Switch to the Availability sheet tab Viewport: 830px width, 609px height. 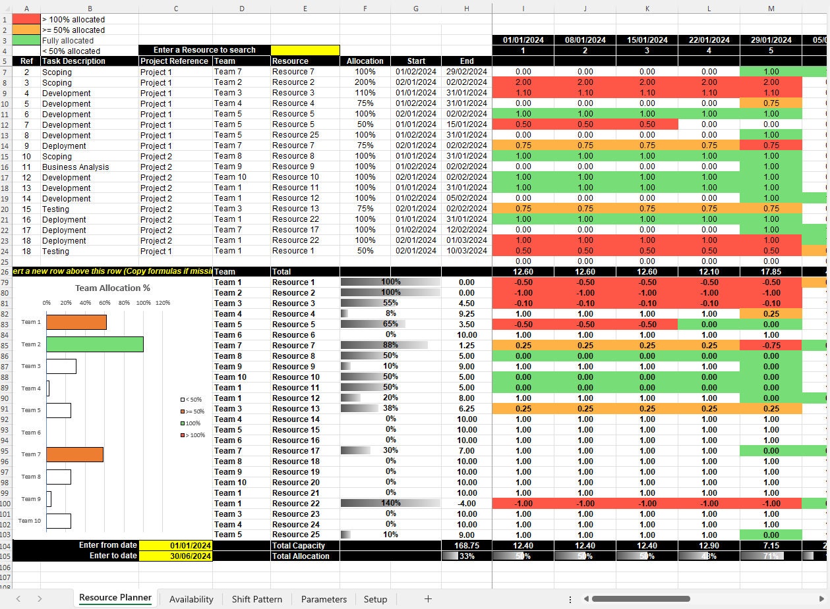tap(191, 600)
